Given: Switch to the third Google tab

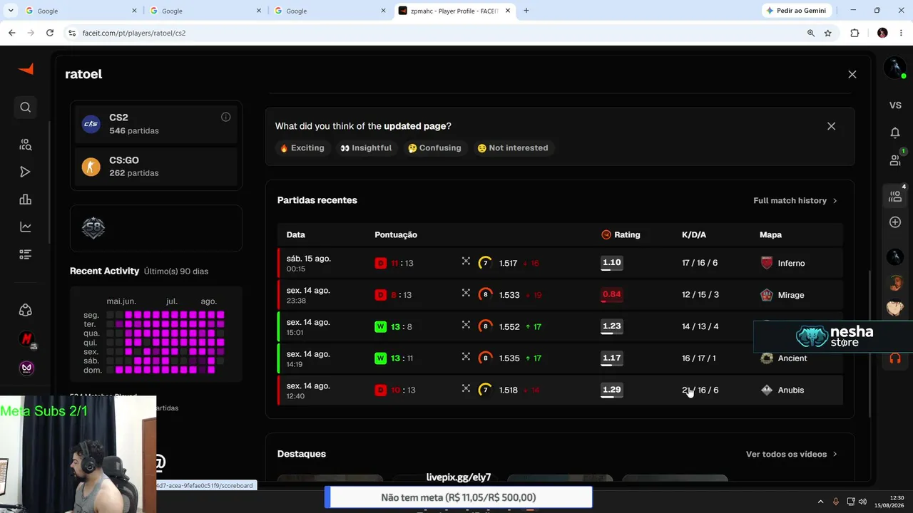Looking at the screenshot, I should [x=330, y=11].
